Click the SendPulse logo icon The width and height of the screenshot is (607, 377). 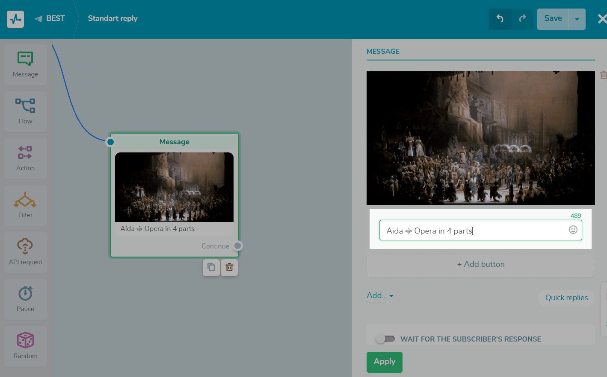click(x=15, y=19)
